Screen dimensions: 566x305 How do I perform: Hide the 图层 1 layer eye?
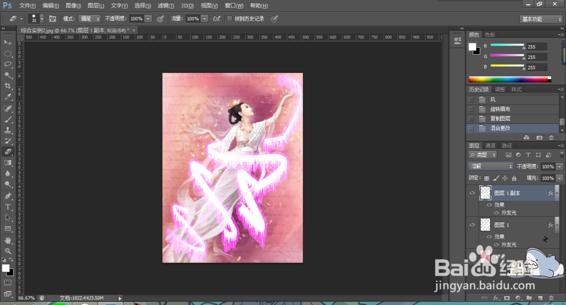pos(472,225)
